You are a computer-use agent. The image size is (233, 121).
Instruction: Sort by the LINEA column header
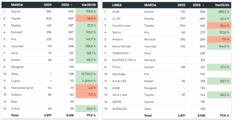[117, 5]
